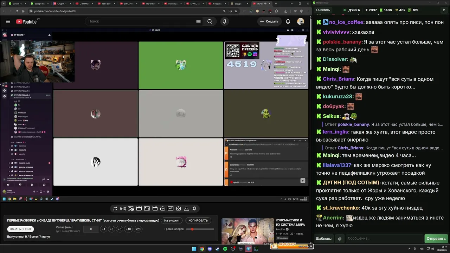Click the speedometer icon in extension toolbar
This screenshot has width=450, height=253.
tap(163, 209)
